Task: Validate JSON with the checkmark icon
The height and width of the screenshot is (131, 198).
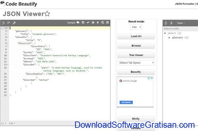Action: click(x=88, y=23)
